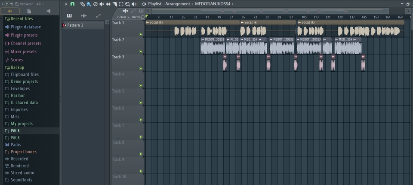
Task: Mute Track 7 with green LED
Action: pos(141,137)
